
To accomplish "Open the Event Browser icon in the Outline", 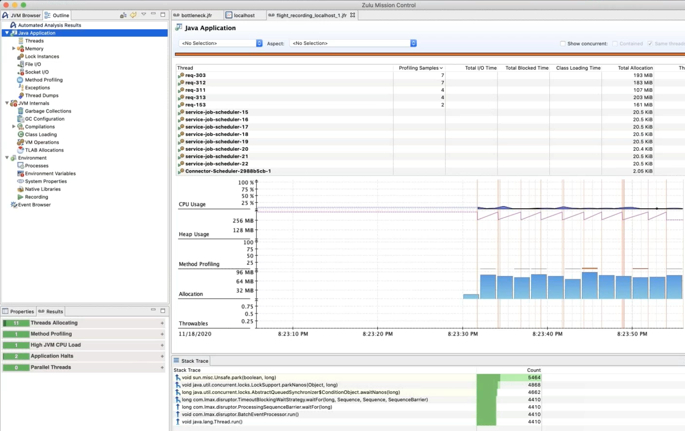I will coord(14,205).
